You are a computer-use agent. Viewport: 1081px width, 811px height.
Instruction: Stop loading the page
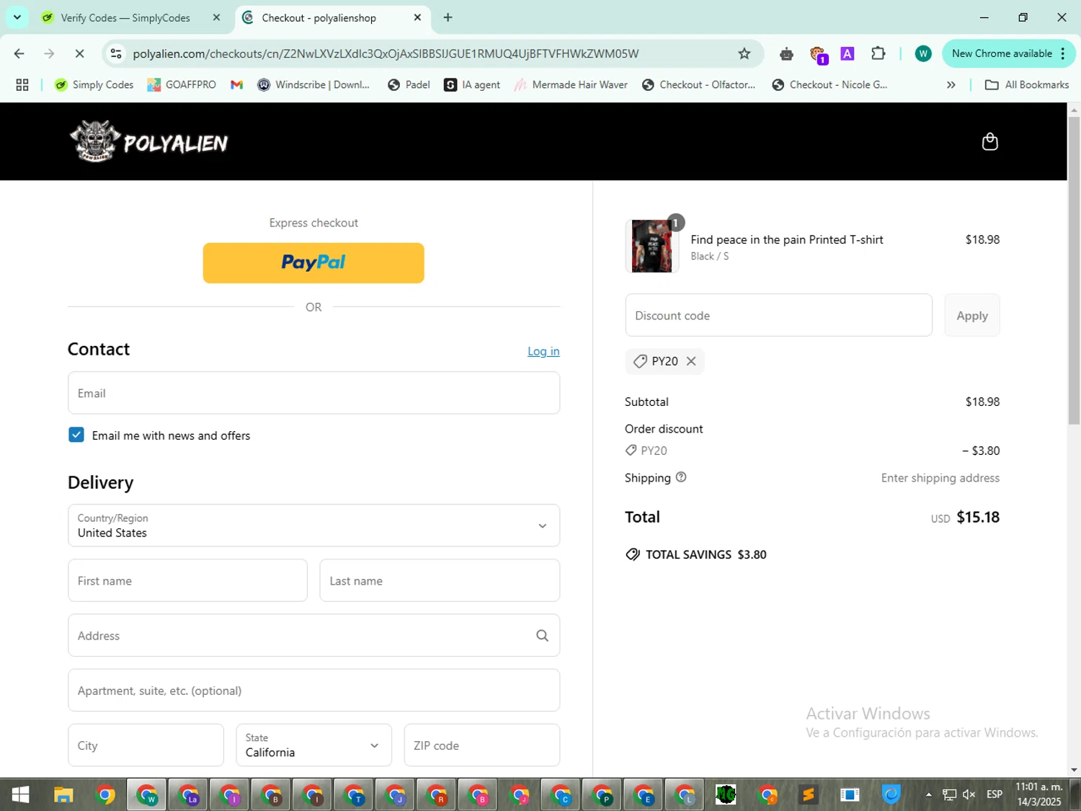(80, 53)
